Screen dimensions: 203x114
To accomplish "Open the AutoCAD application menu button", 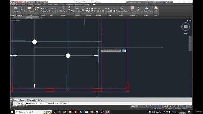I will click(x=13, y=3).
